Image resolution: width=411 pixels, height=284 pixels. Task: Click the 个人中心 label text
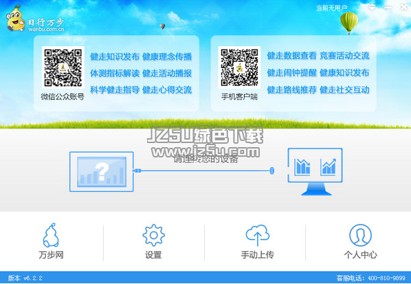(360, 254)
